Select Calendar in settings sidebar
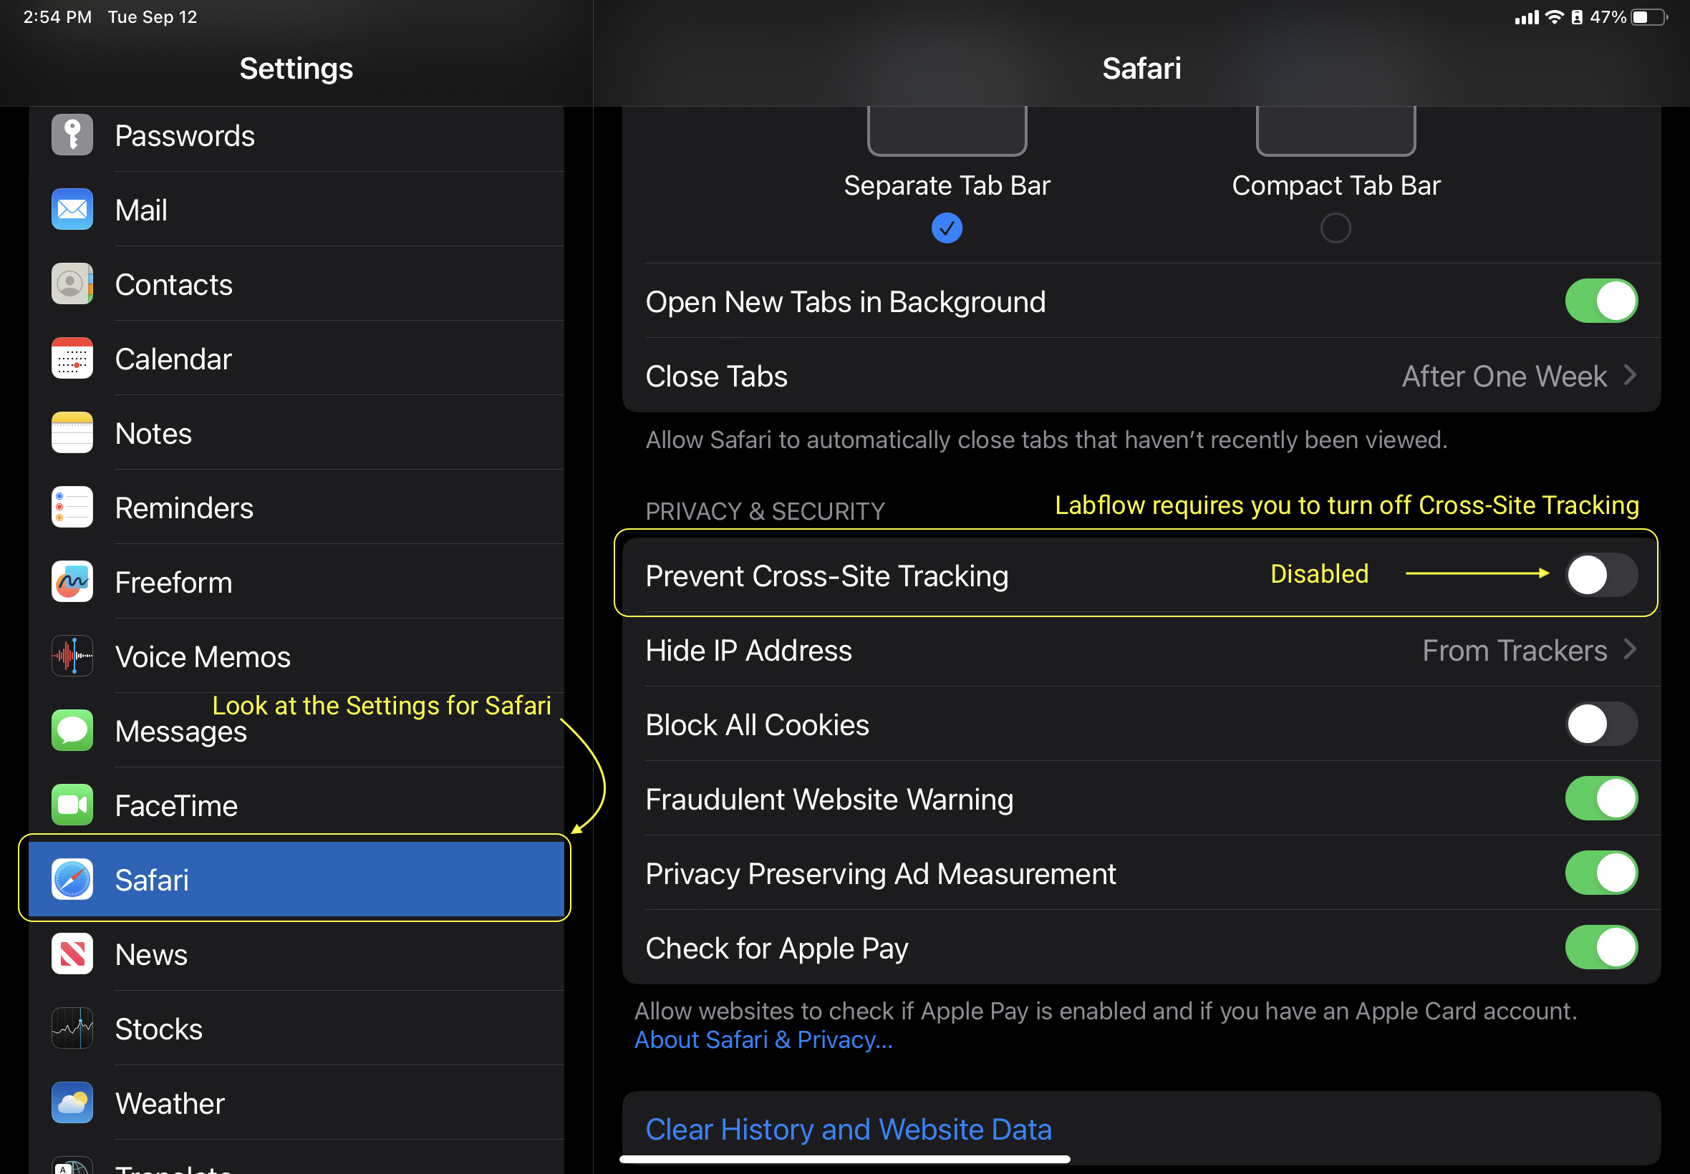This screenshot has width=1690, height=1174. coord(296,358)
